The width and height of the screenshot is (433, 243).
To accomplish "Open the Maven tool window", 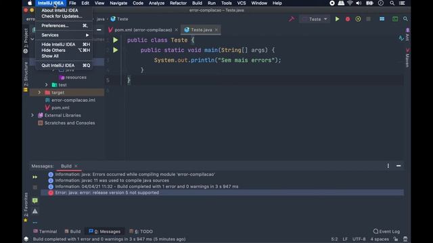I will (407, 58).
